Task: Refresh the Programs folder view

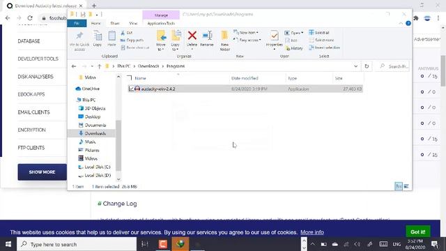Action: 367,66
